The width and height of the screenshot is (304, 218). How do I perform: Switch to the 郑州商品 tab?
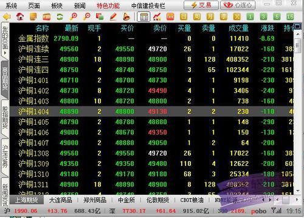point(95,200)
